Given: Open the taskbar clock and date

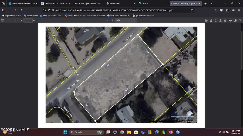Looking at the screenshot, I should click(235, 132).
